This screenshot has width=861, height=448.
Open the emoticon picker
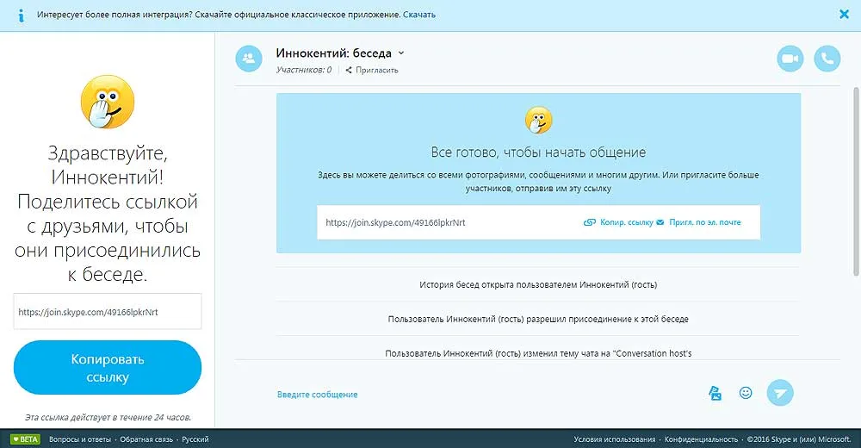click(745, 393)
